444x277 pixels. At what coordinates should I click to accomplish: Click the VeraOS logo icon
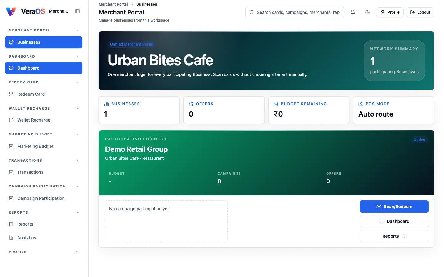point(11,11)
